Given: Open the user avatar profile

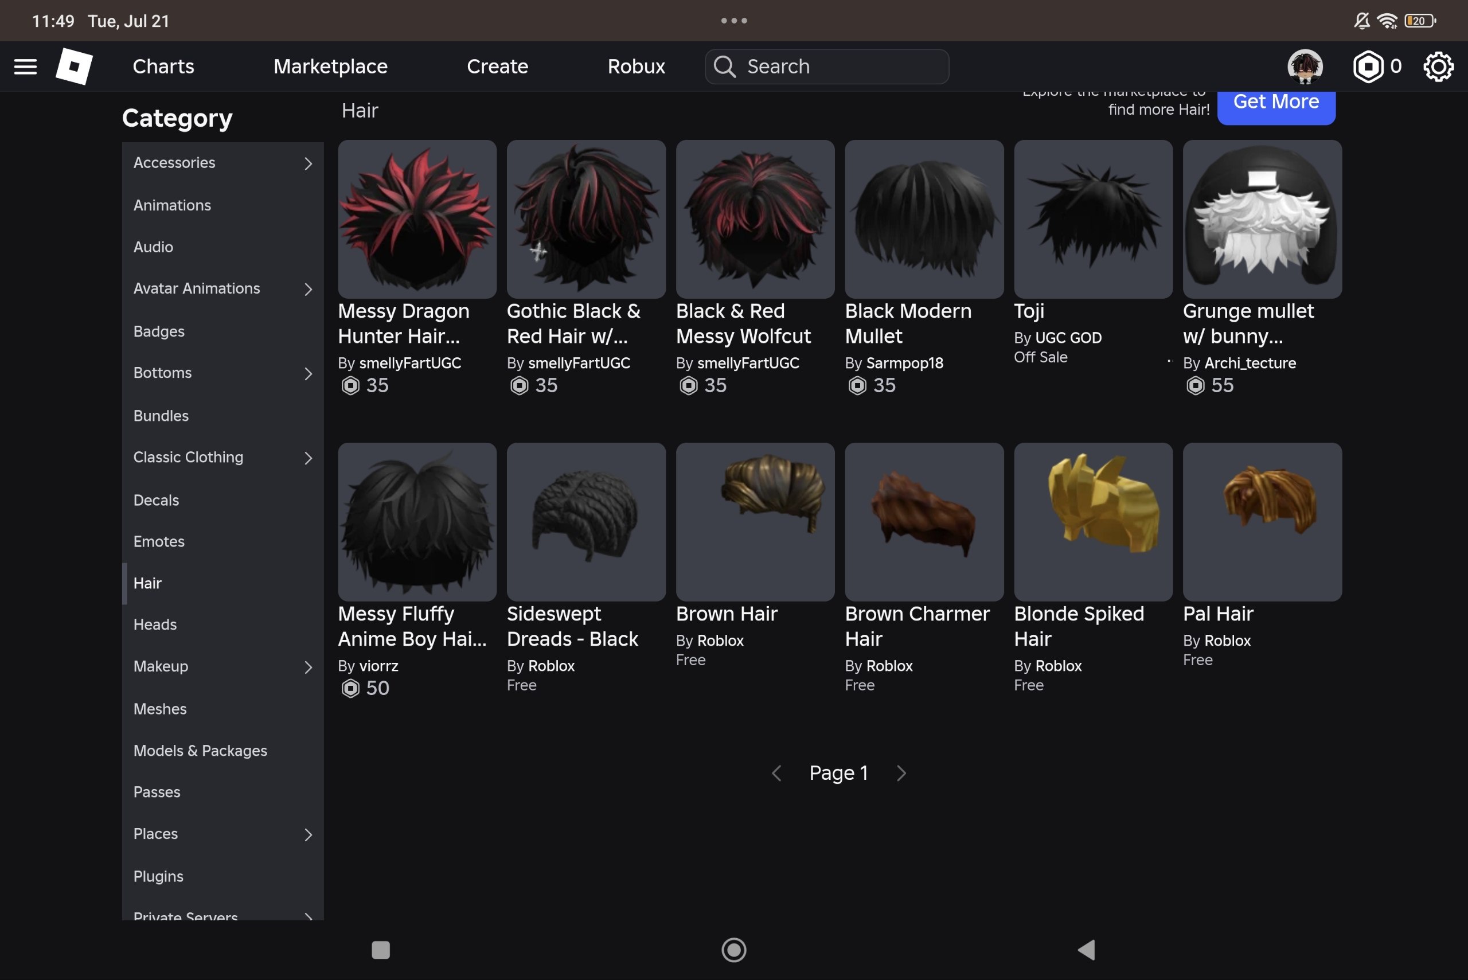Looking at the screenshot, I should tap(1305, 67).
